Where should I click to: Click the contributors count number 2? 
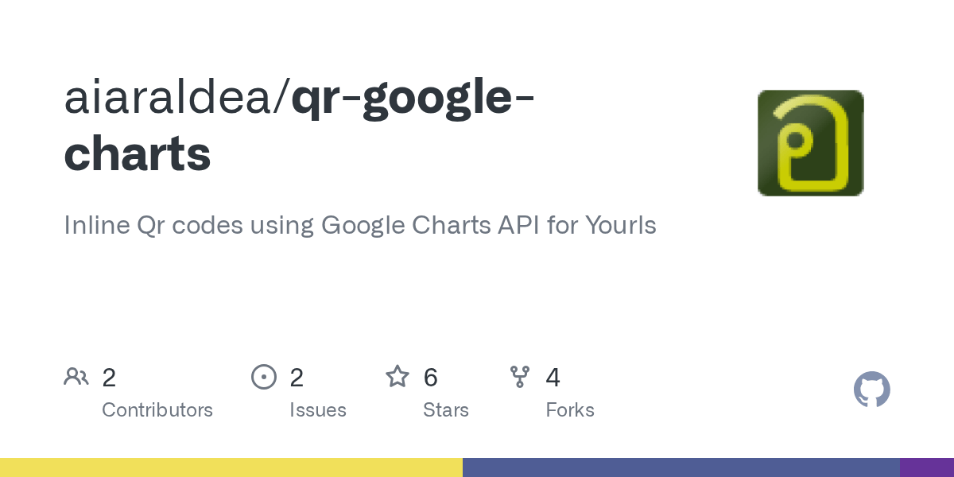pos(109,378)
